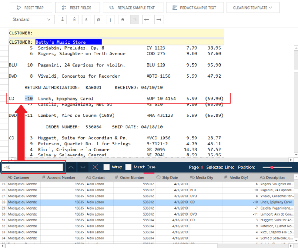Expand the Clearing Template dropdown
The image size is (298, 248).
253,8
